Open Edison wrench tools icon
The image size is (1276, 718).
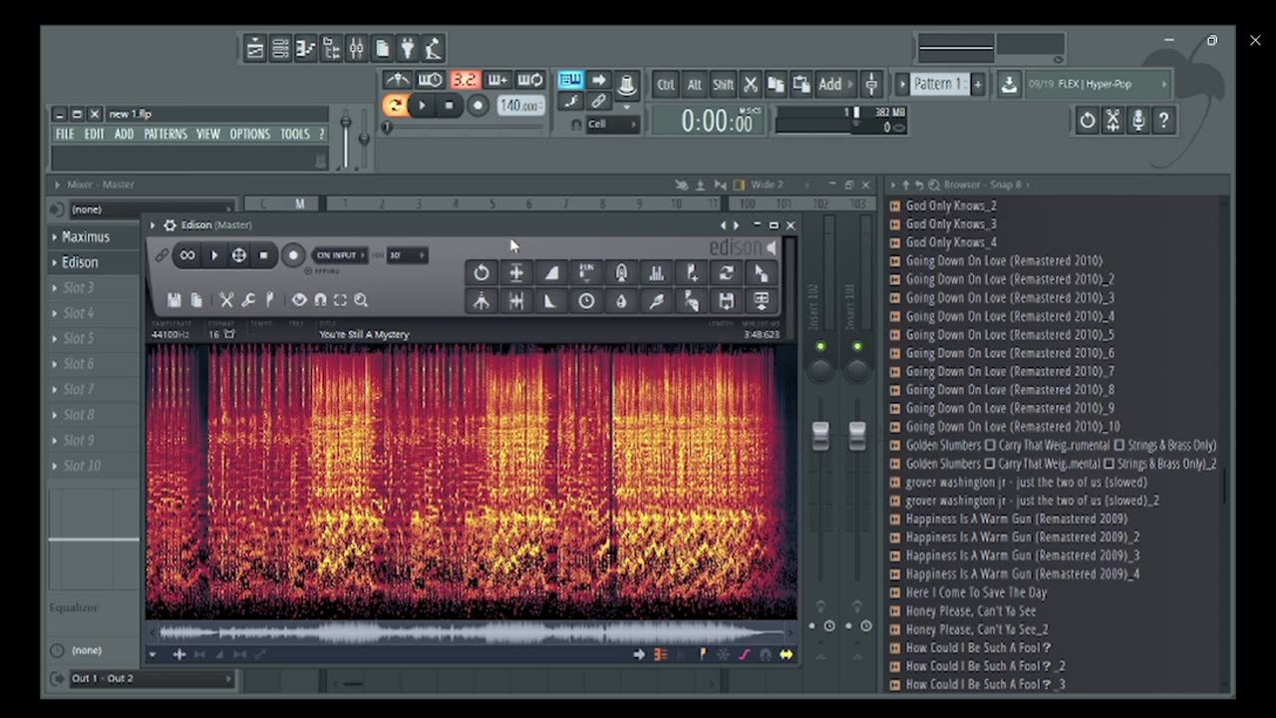(248, 299)
